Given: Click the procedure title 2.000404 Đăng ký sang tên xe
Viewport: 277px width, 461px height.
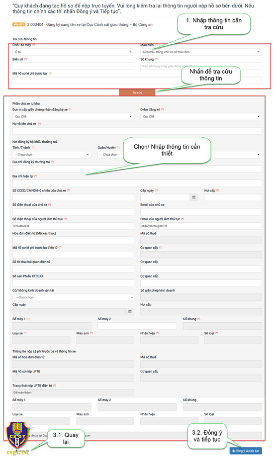Looking at the screenshot, I should [x=90, y=25].
